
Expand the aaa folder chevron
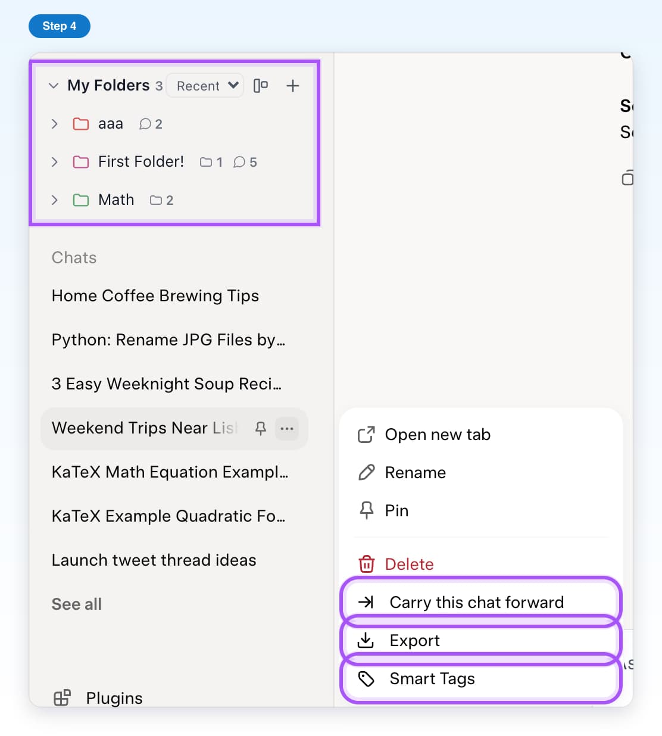tap(54, 124)
